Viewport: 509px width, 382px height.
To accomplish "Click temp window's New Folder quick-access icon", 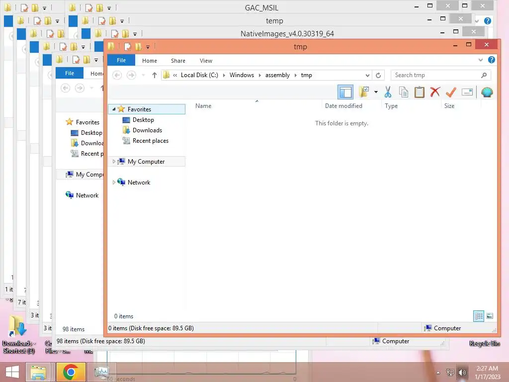I will coord(112,21).
